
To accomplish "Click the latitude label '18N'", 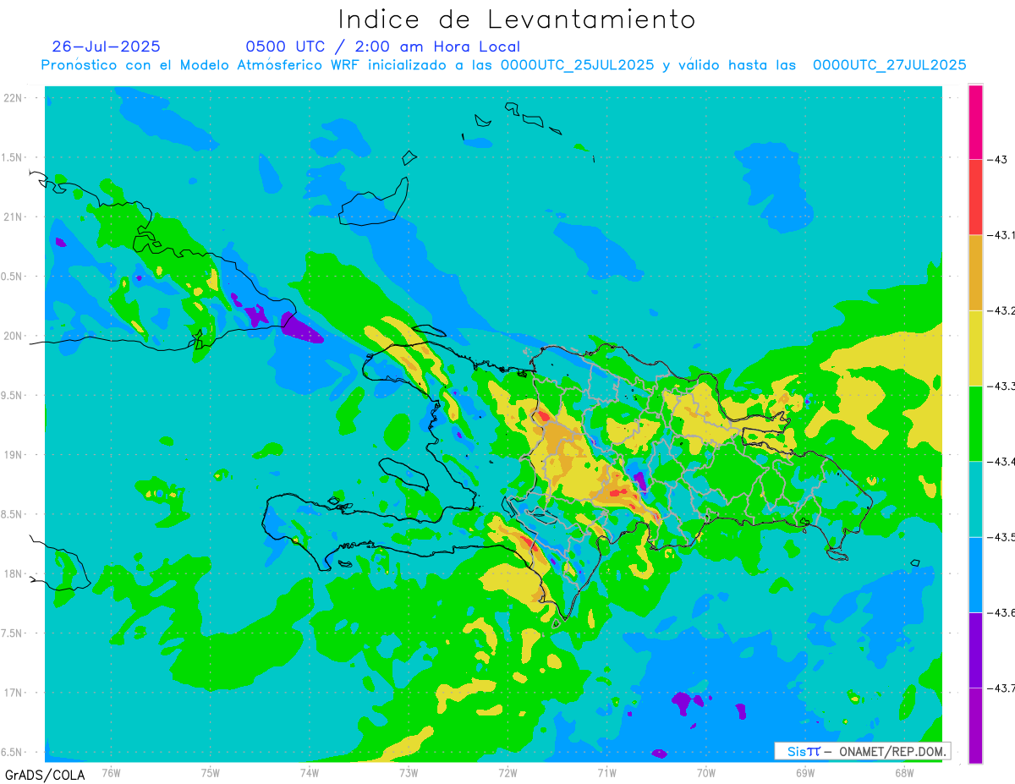I will (x=13, y=574).
